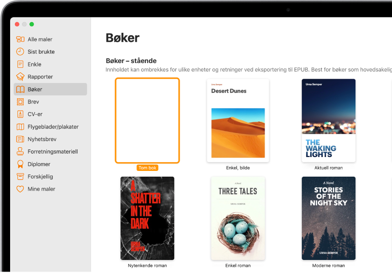Click the Aktuell roman caption
This screenshot has width=392, height=273.
[x=328, y=168]
